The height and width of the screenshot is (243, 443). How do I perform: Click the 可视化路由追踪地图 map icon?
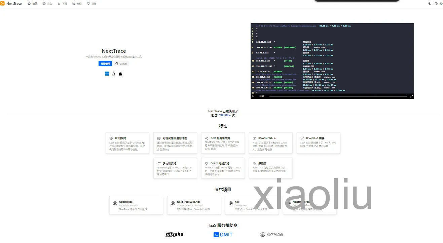159,138
